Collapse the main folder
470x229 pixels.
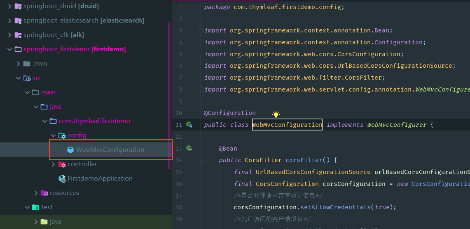pyautogui.click(x=27, y=92)
